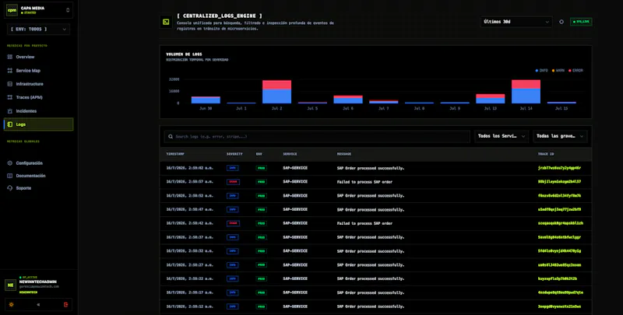Click the Jul 14 bar in the chart
The width and height of the screenshot is (623, 315).
point(526,92)
